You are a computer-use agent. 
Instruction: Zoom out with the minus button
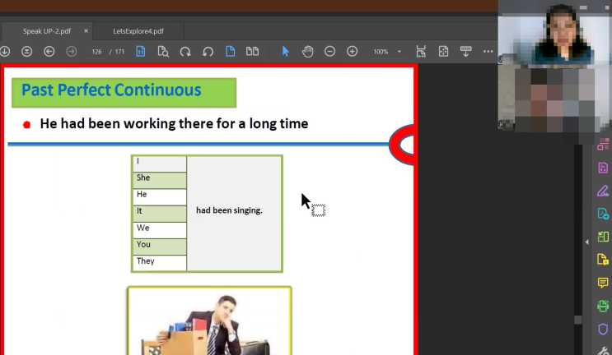(329, 52)
